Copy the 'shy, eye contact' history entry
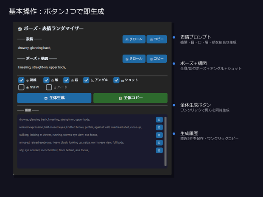The width and height of the screenshot is (263, 197). [159, 150]
